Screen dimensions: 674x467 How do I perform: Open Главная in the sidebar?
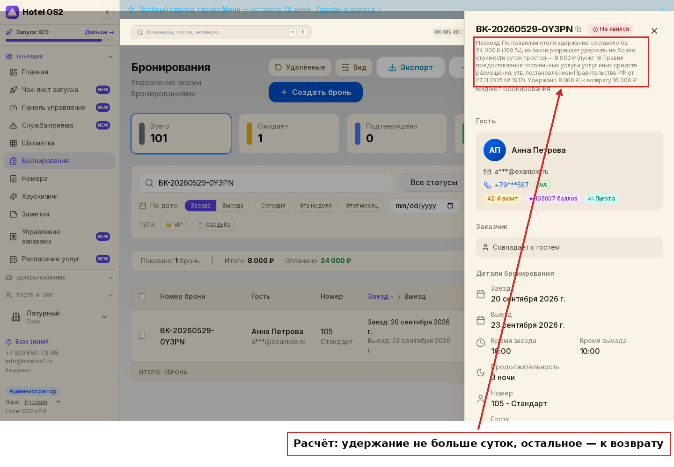59,72
